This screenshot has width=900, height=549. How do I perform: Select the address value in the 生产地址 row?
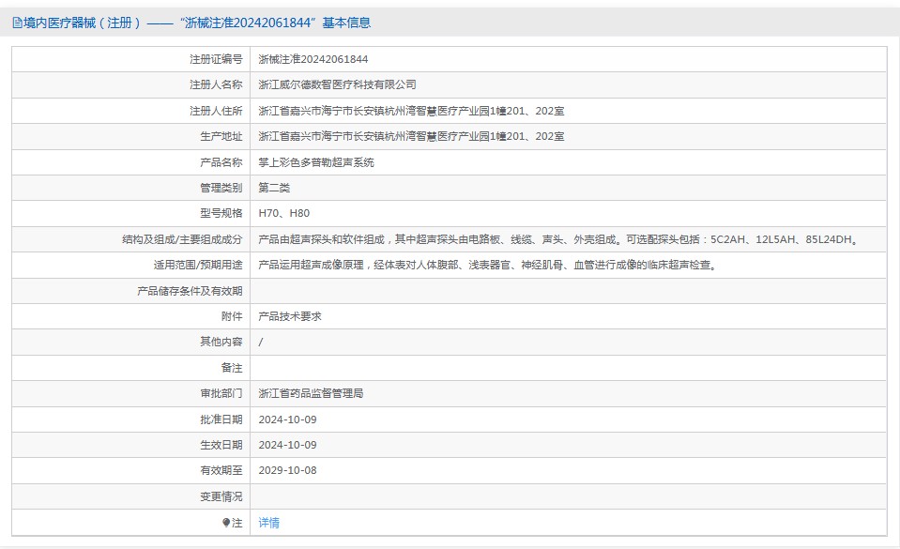[x=411, y=136]
